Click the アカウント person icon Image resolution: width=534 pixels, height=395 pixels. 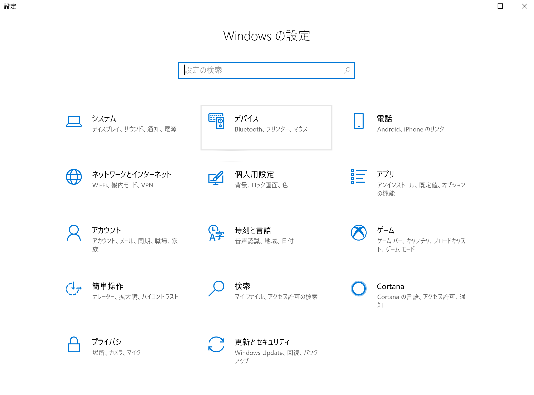coord(74,233)
